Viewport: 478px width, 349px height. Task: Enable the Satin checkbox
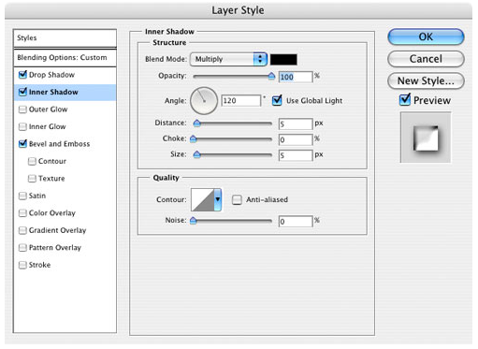tap(22, 196)
